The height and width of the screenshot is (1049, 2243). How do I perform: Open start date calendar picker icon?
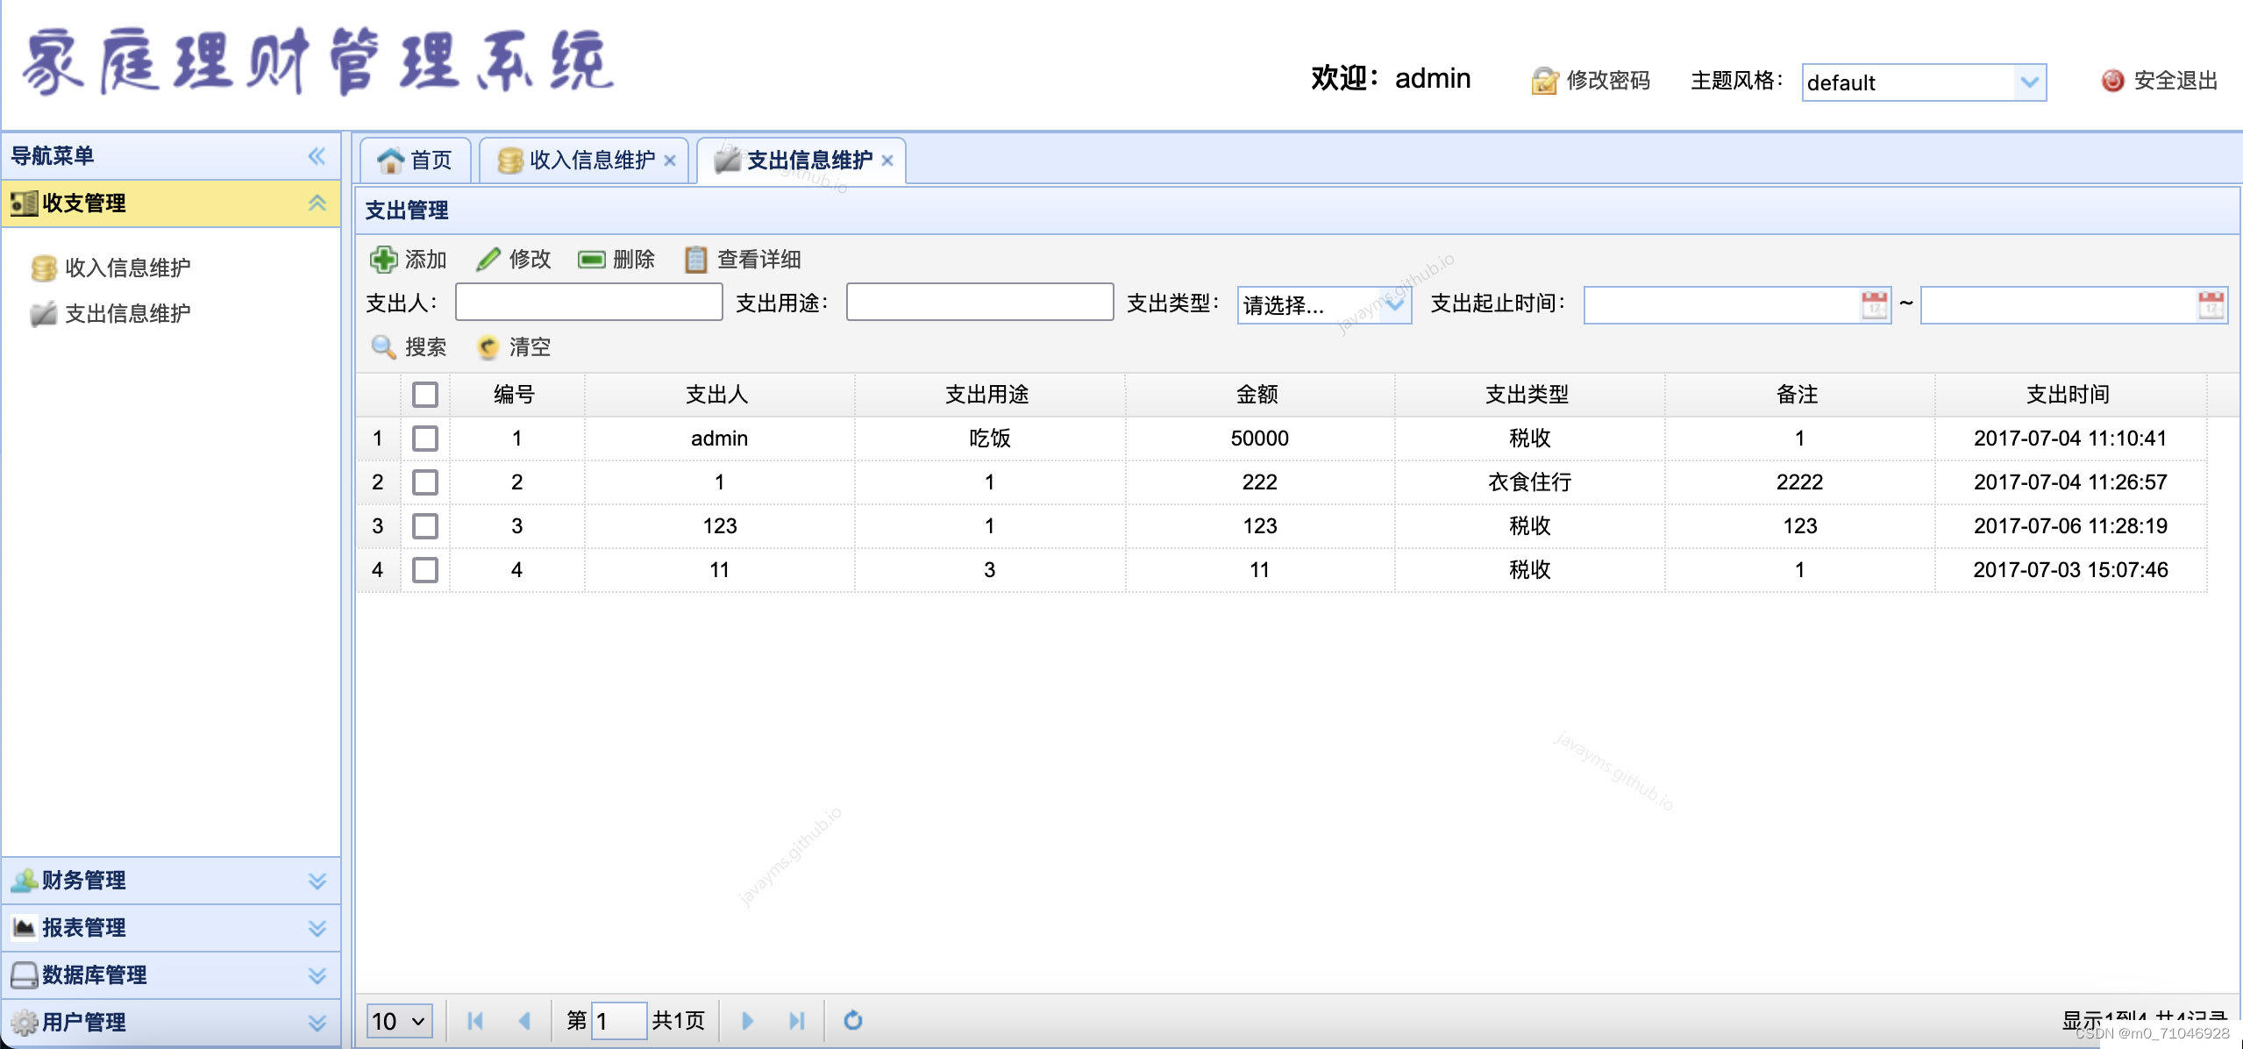coord(1874,305)
